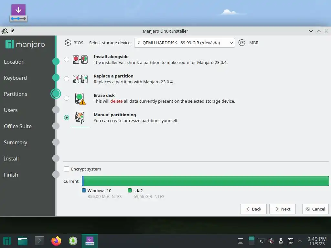Click the show desktop tray icon
The width and height of the screenshot is (331, 248).
pos(240,241)
